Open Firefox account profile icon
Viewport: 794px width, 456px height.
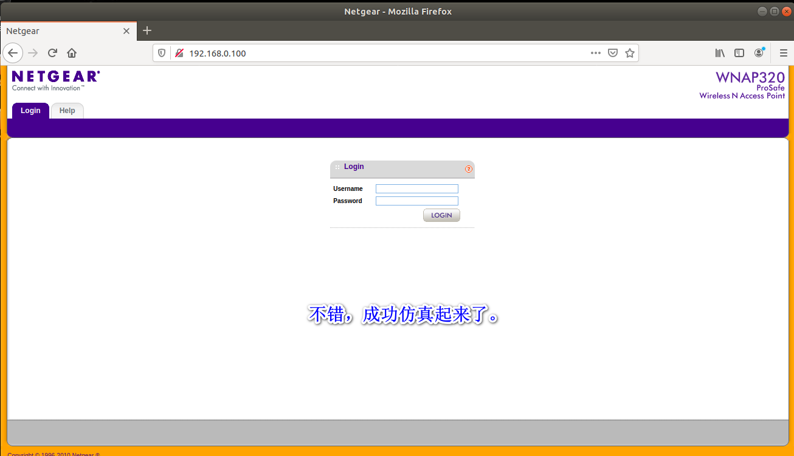coord(759,53)
